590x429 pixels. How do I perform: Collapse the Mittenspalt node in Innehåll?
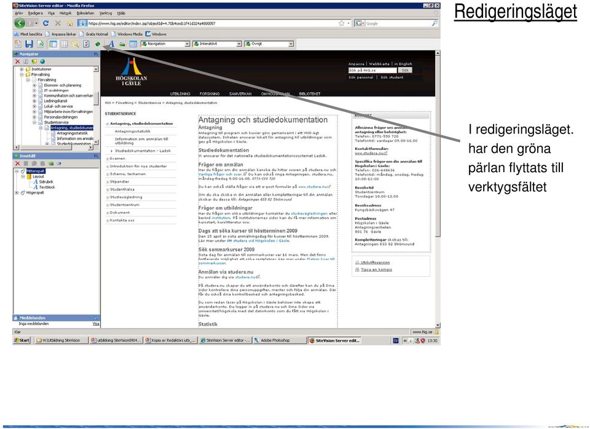pyautogui.click(x=17, y=171)
